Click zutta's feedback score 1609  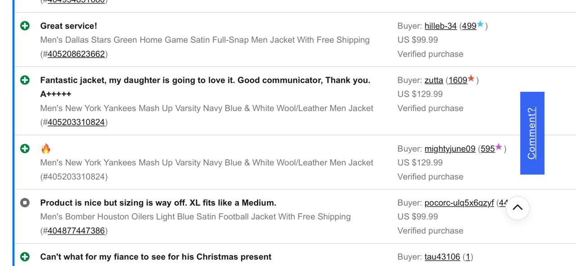point(457,80)
